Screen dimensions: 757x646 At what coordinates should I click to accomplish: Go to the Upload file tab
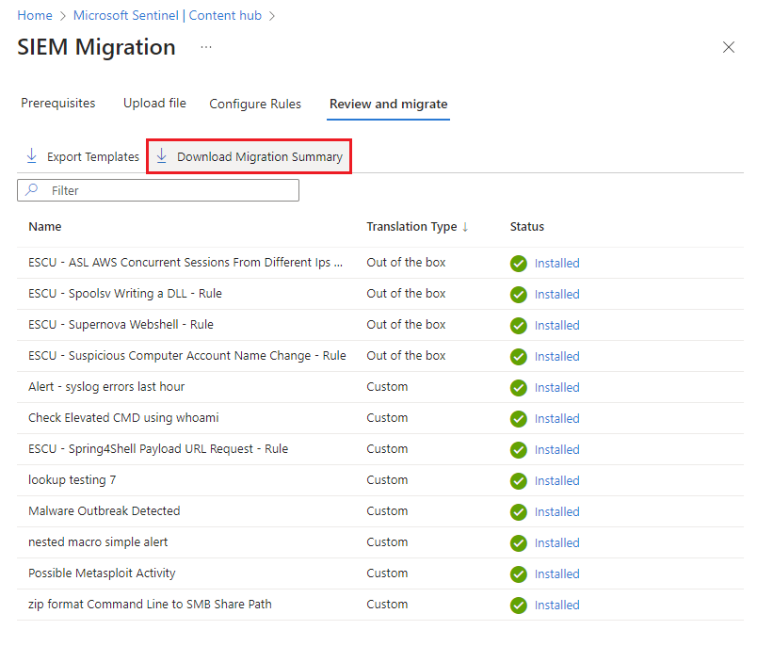click(x=154, y=104)
